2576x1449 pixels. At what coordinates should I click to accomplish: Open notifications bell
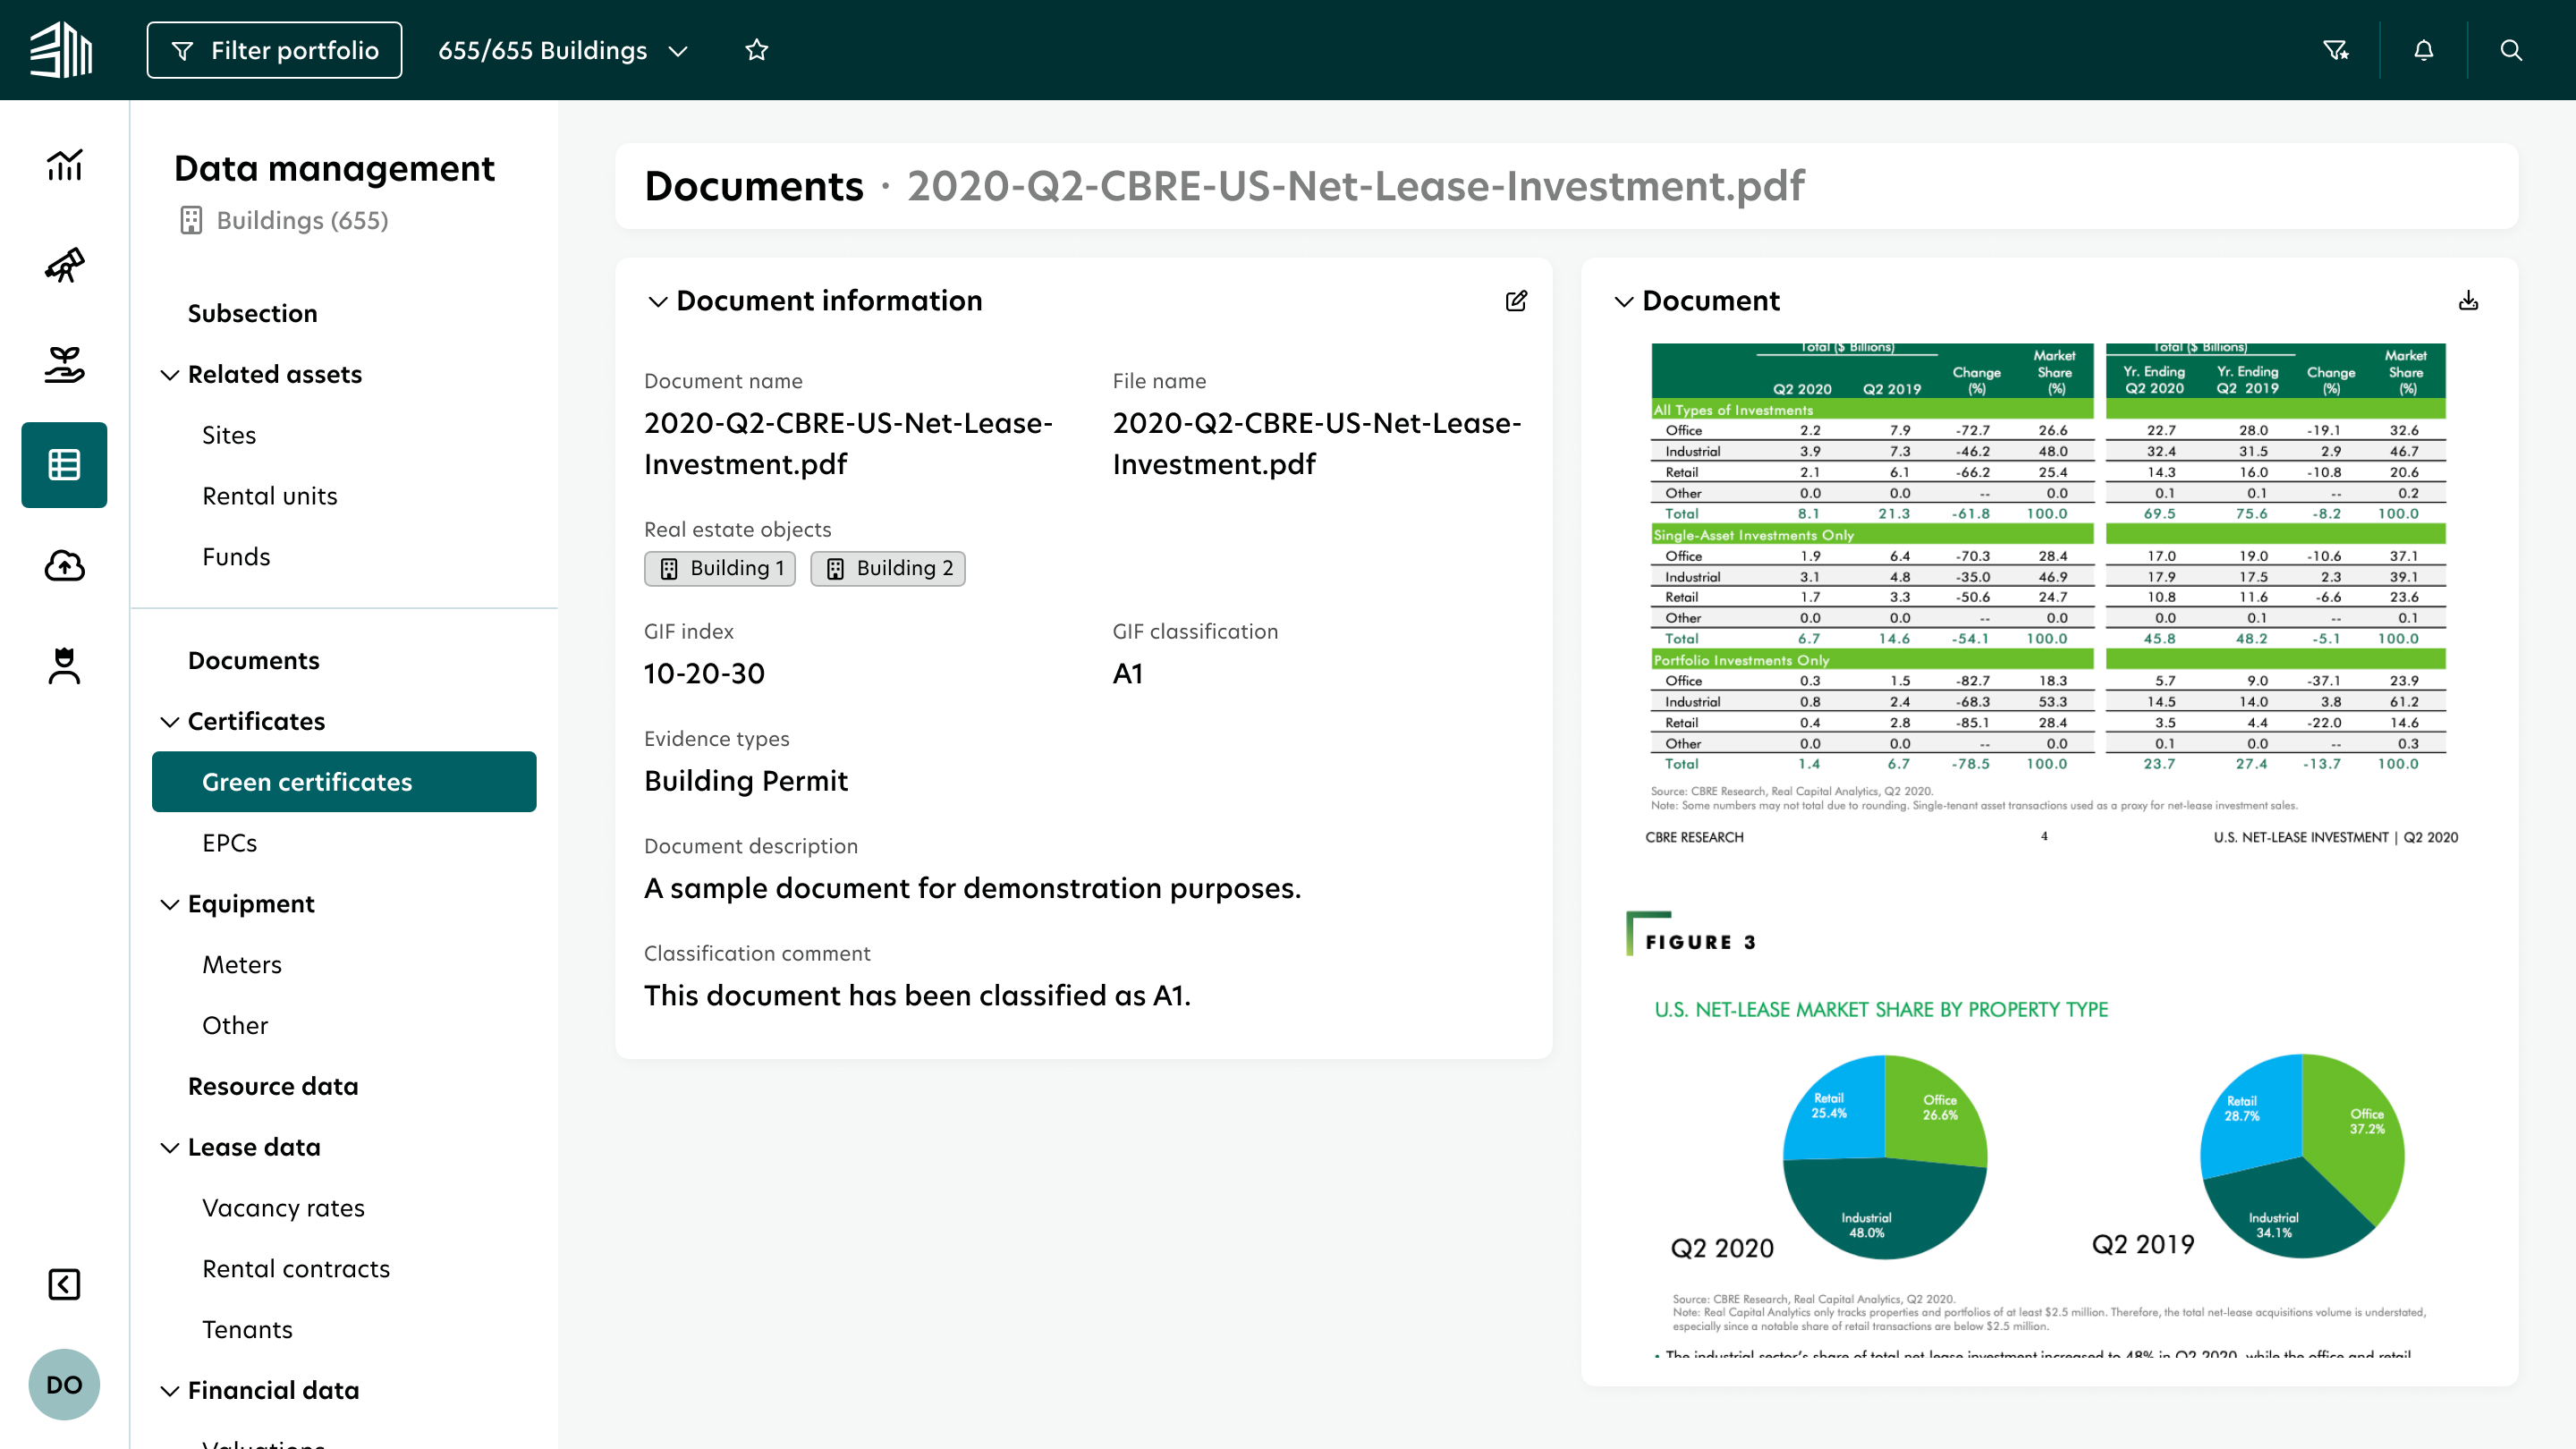click(2424, 50)
